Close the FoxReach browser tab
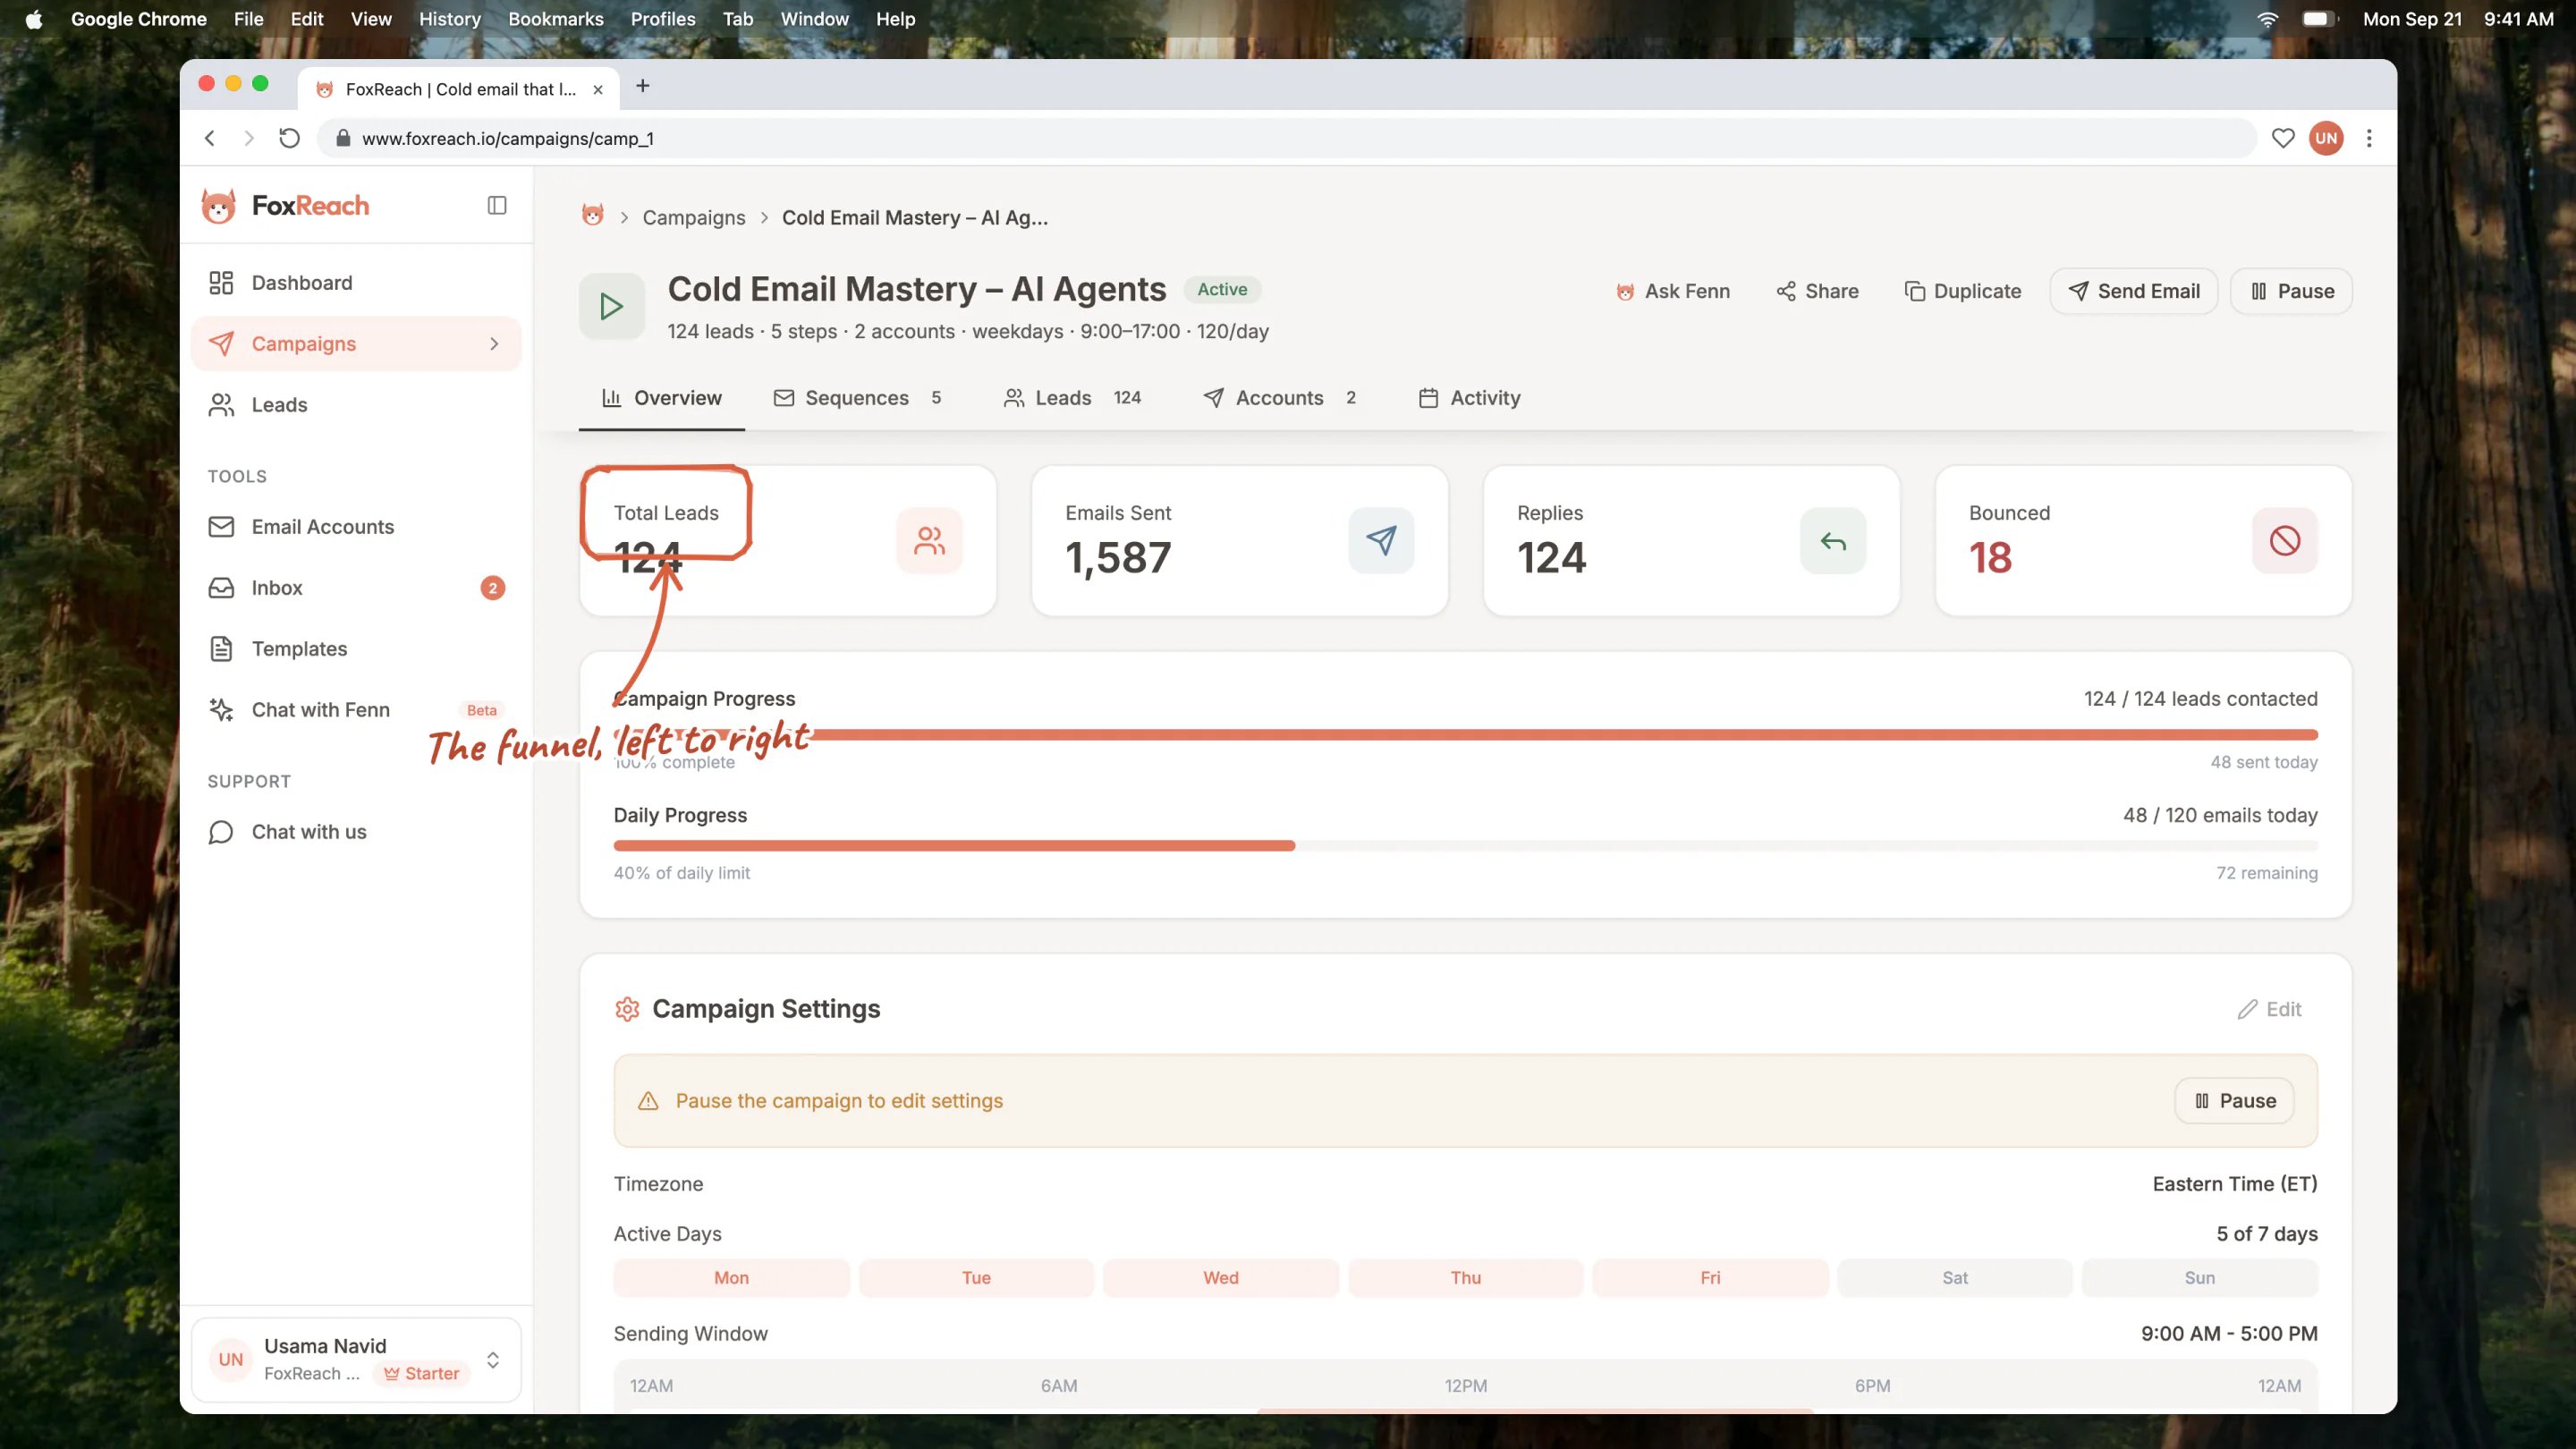2576x1449 pixels. click(x=598, y=89)
